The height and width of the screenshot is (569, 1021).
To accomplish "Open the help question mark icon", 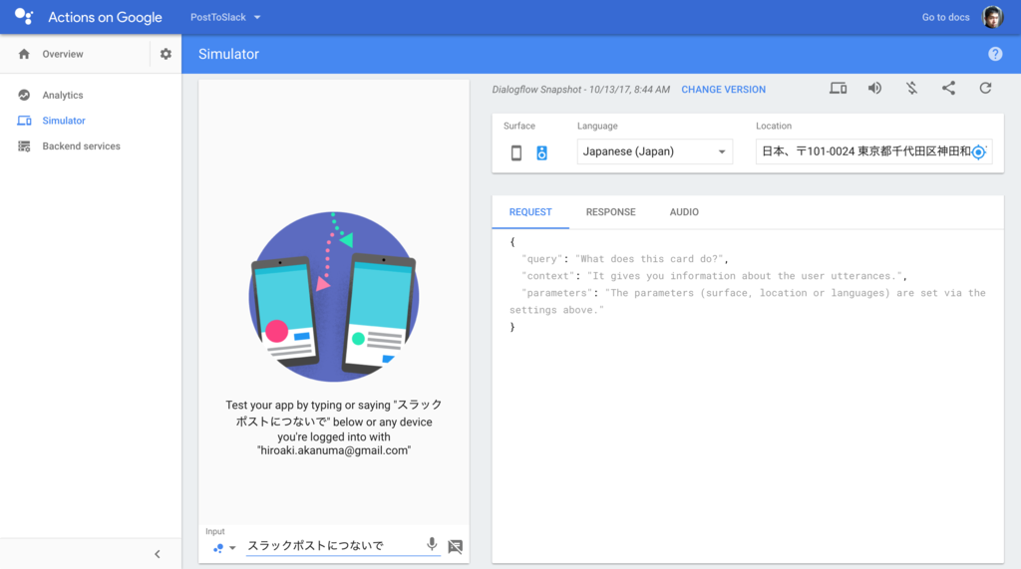I will 995,54.
